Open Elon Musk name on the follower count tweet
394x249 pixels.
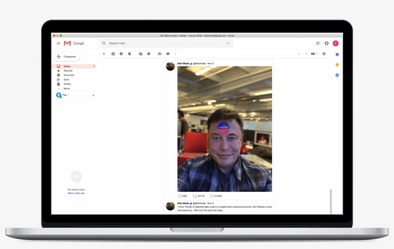[183, 203]
